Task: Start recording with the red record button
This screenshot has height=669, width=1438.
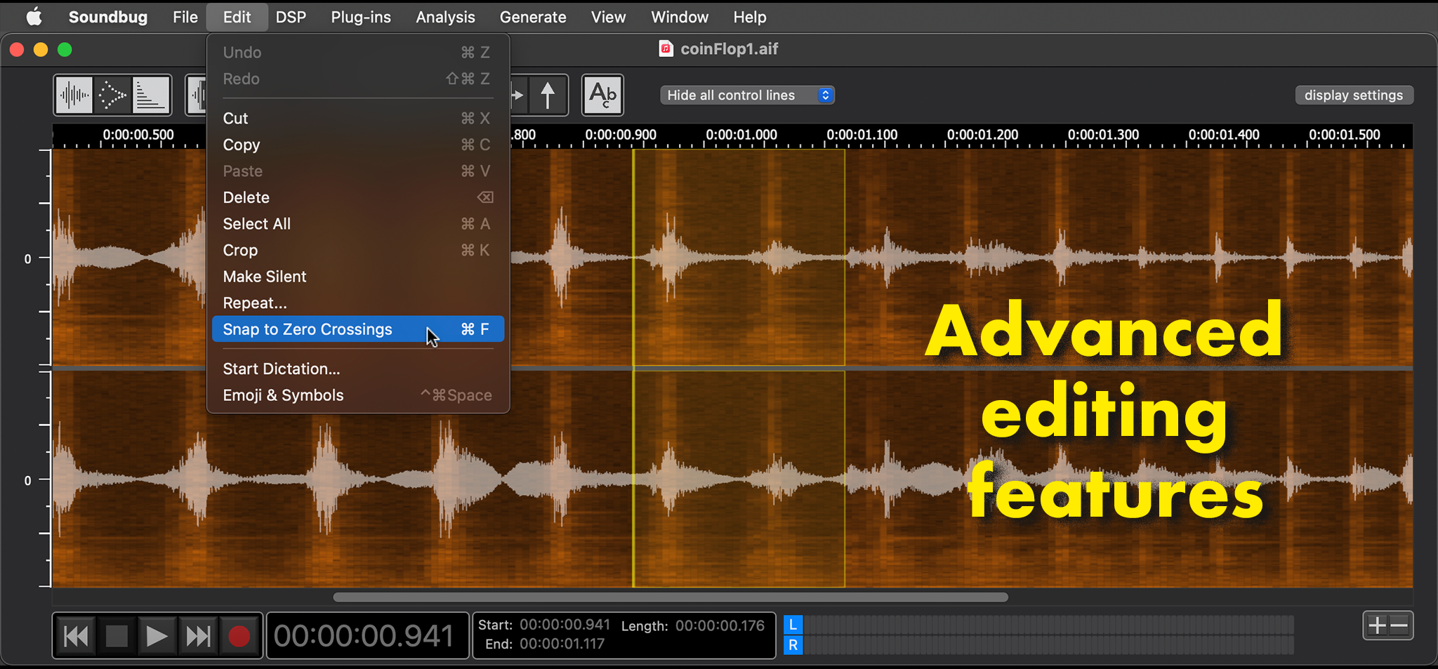Action: click(239, 636)
